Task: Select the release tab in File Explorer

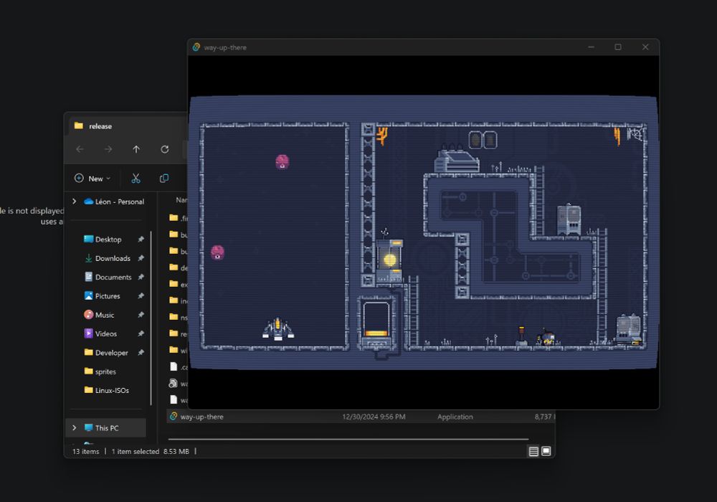Action: point(100,126)
